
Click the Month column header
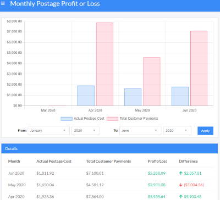click(x=14, y=162)
